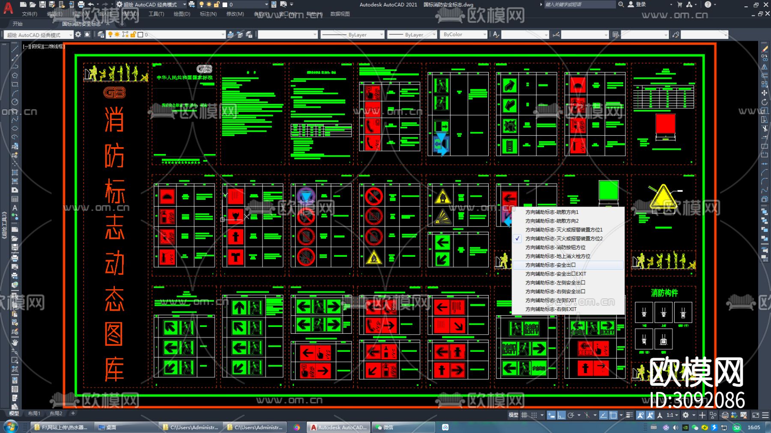This screenshot has width=771, height=433.
Task: Add a new drawing tab with the plus button
Action: click(122, 24)
